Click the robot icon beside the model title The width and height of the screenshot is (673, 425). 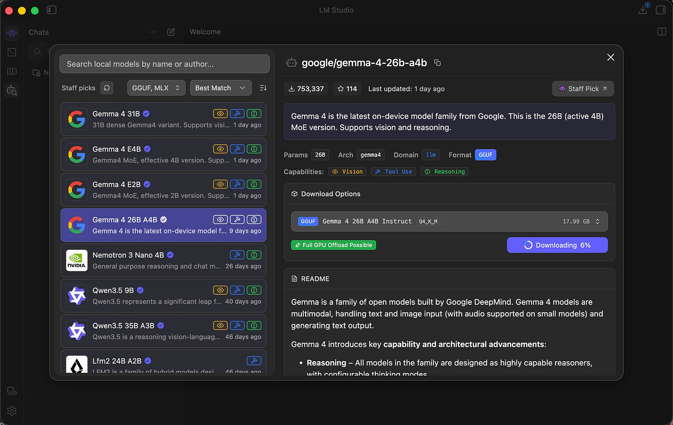(291, 63)
